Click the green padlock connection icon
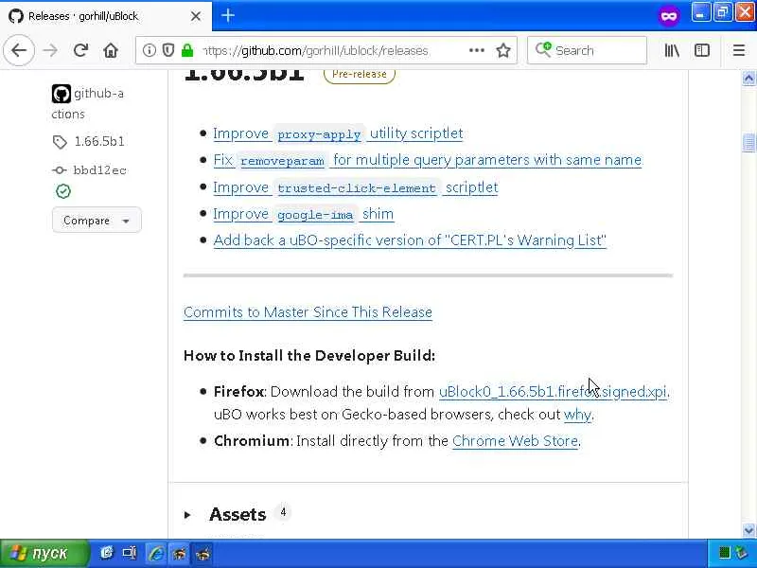Screen dimensions: 757x568 (x=187, y=50)
